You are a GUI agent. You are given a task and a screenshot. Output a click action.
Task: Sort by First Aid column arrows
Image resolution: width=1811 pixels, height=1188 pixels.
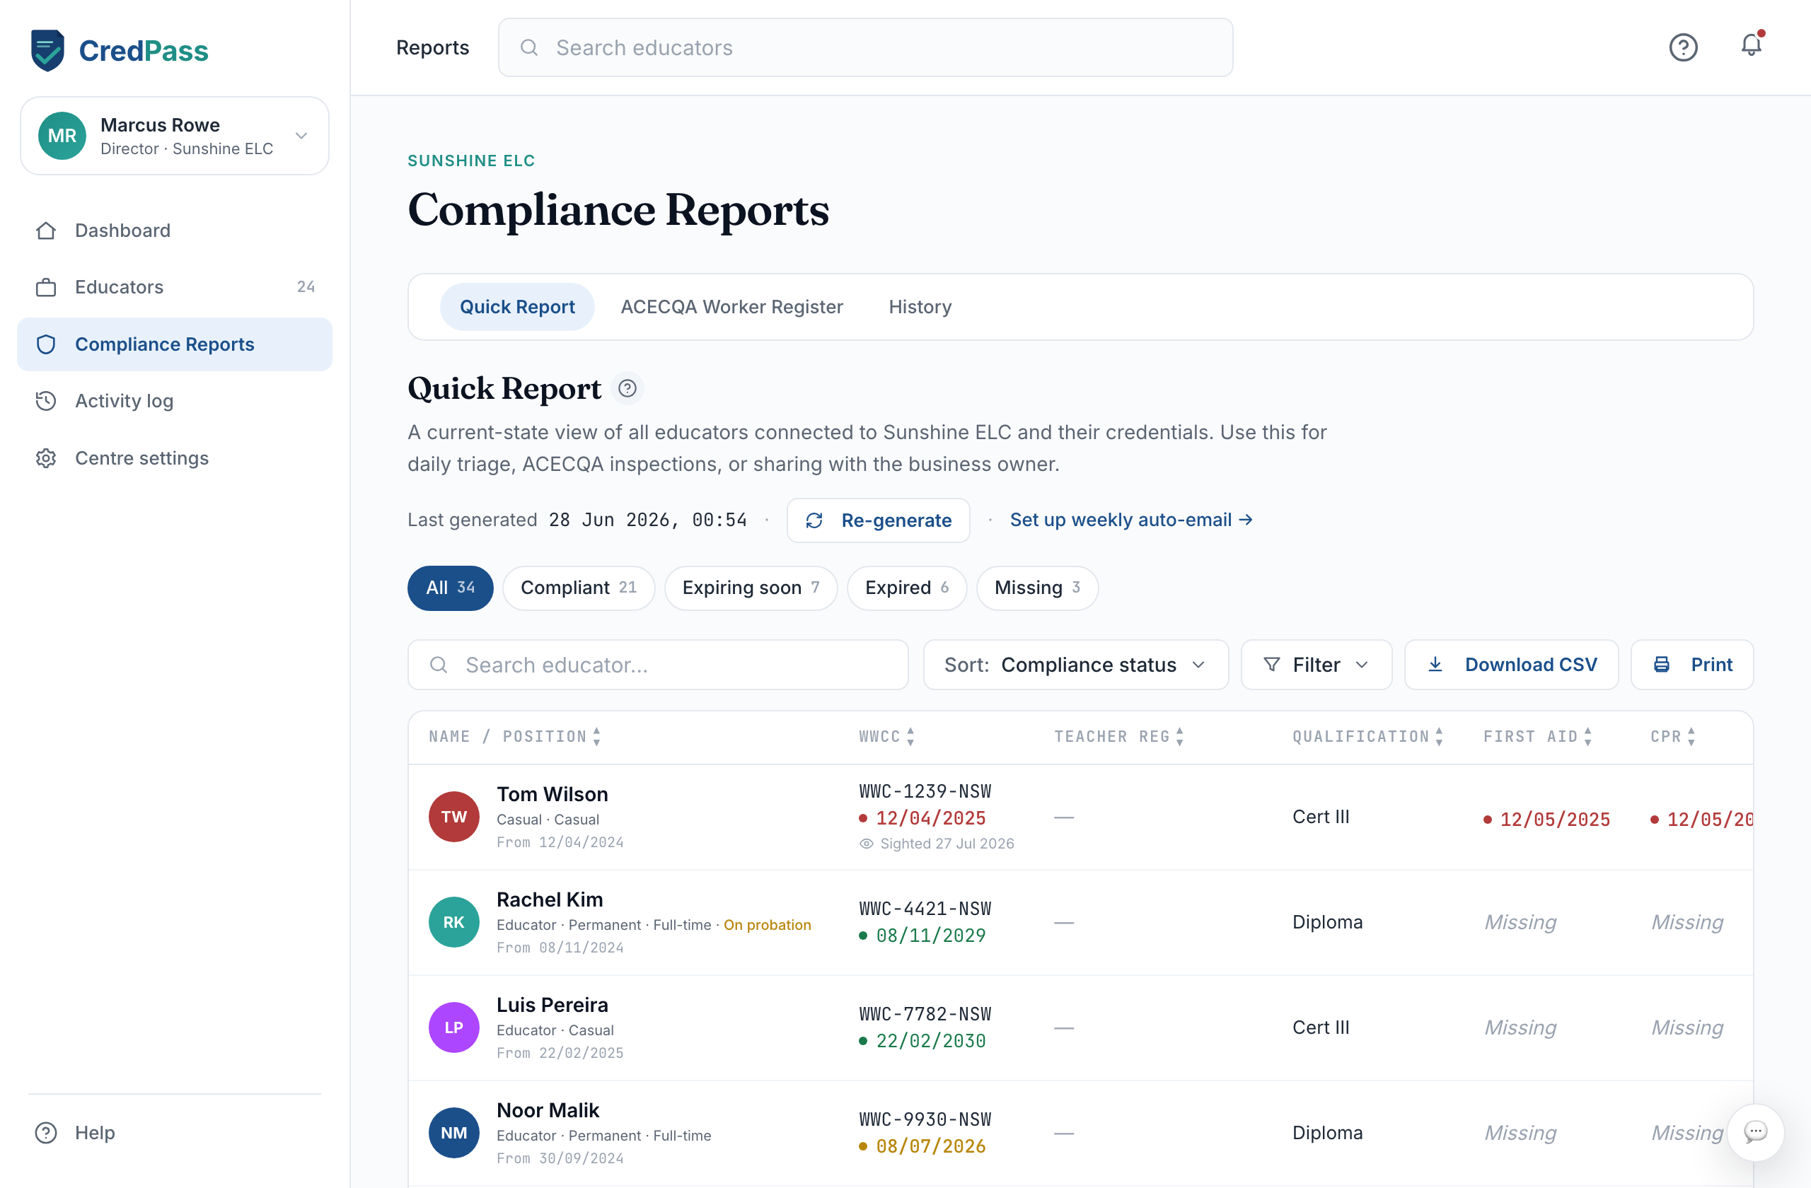click(1588, 736)
